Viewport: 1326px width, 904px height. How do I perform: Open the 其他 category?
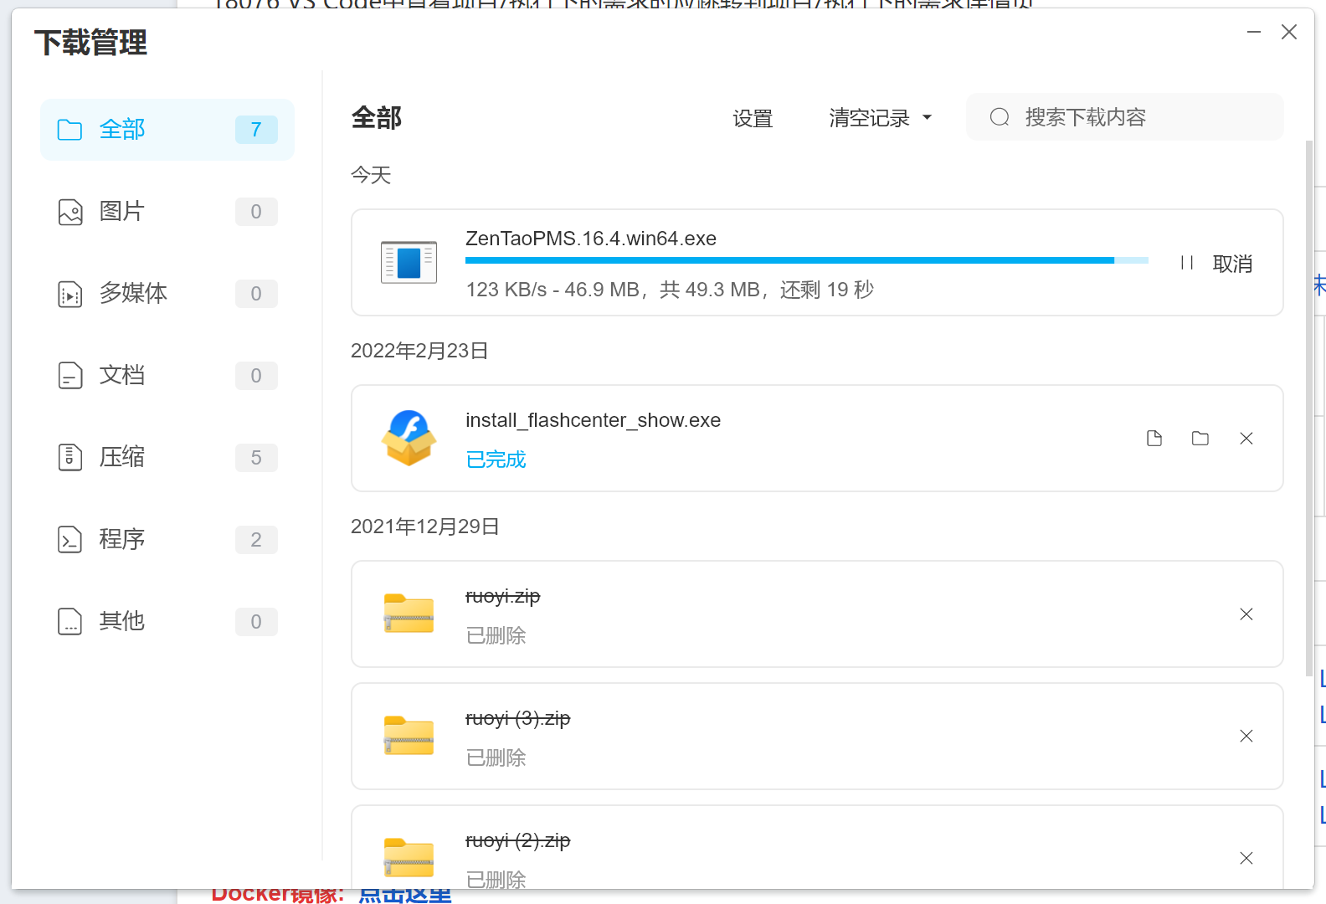(167, 622)
